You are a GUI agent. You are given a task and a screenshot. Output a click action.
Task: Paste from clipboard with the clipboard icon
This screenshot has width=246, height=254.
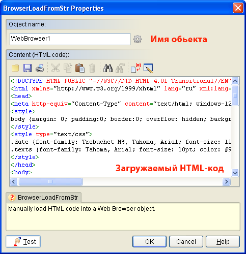pos(80,68)
